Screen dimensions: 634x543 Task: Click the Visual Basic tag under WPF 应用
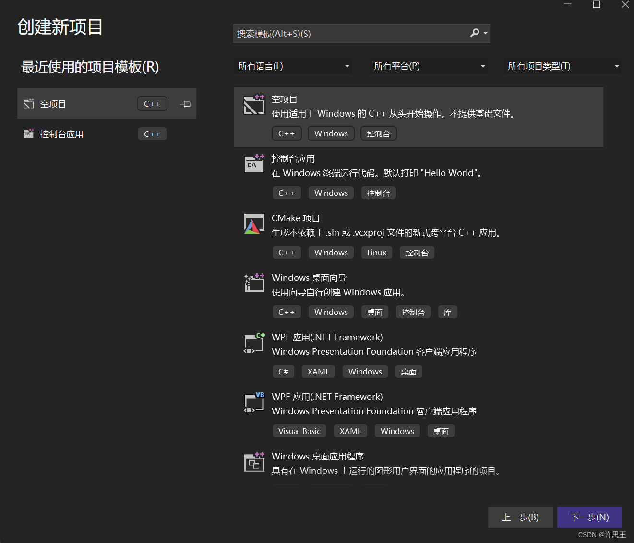299,431
